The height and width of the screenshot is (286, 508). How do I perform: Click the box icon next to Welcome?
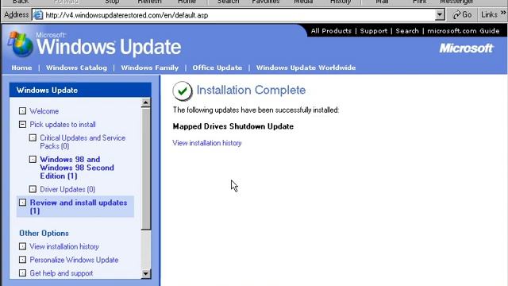click(x=22, y=111)
